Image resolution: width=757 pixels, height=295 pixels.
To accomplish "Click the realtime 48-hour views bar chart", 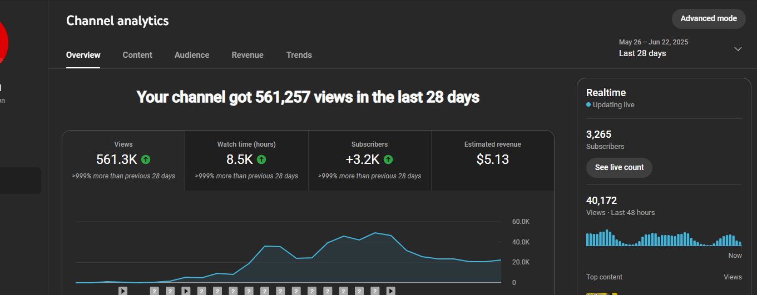I will [664, 238].
